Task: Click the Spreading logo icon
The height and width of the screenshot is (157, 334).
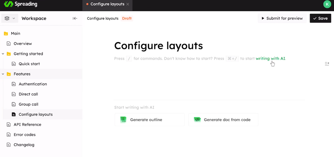Action: [9, 4]
